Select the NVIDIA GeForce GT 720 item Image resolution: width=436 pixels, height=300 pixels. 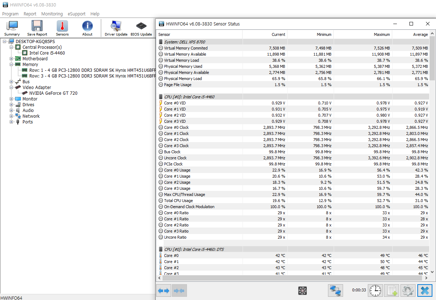[53, 93]
